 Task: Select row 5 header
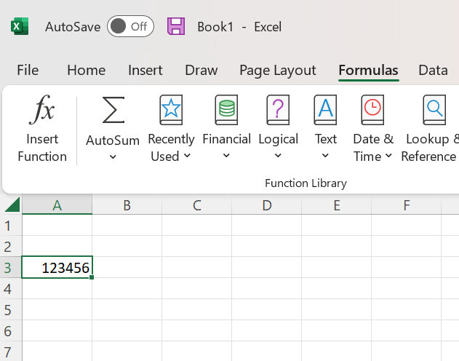coord(10,310)
